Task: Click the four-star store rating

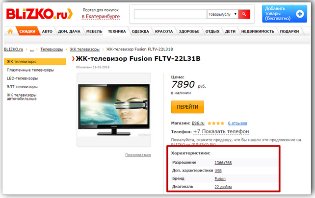Action: (x=216, y=123)
